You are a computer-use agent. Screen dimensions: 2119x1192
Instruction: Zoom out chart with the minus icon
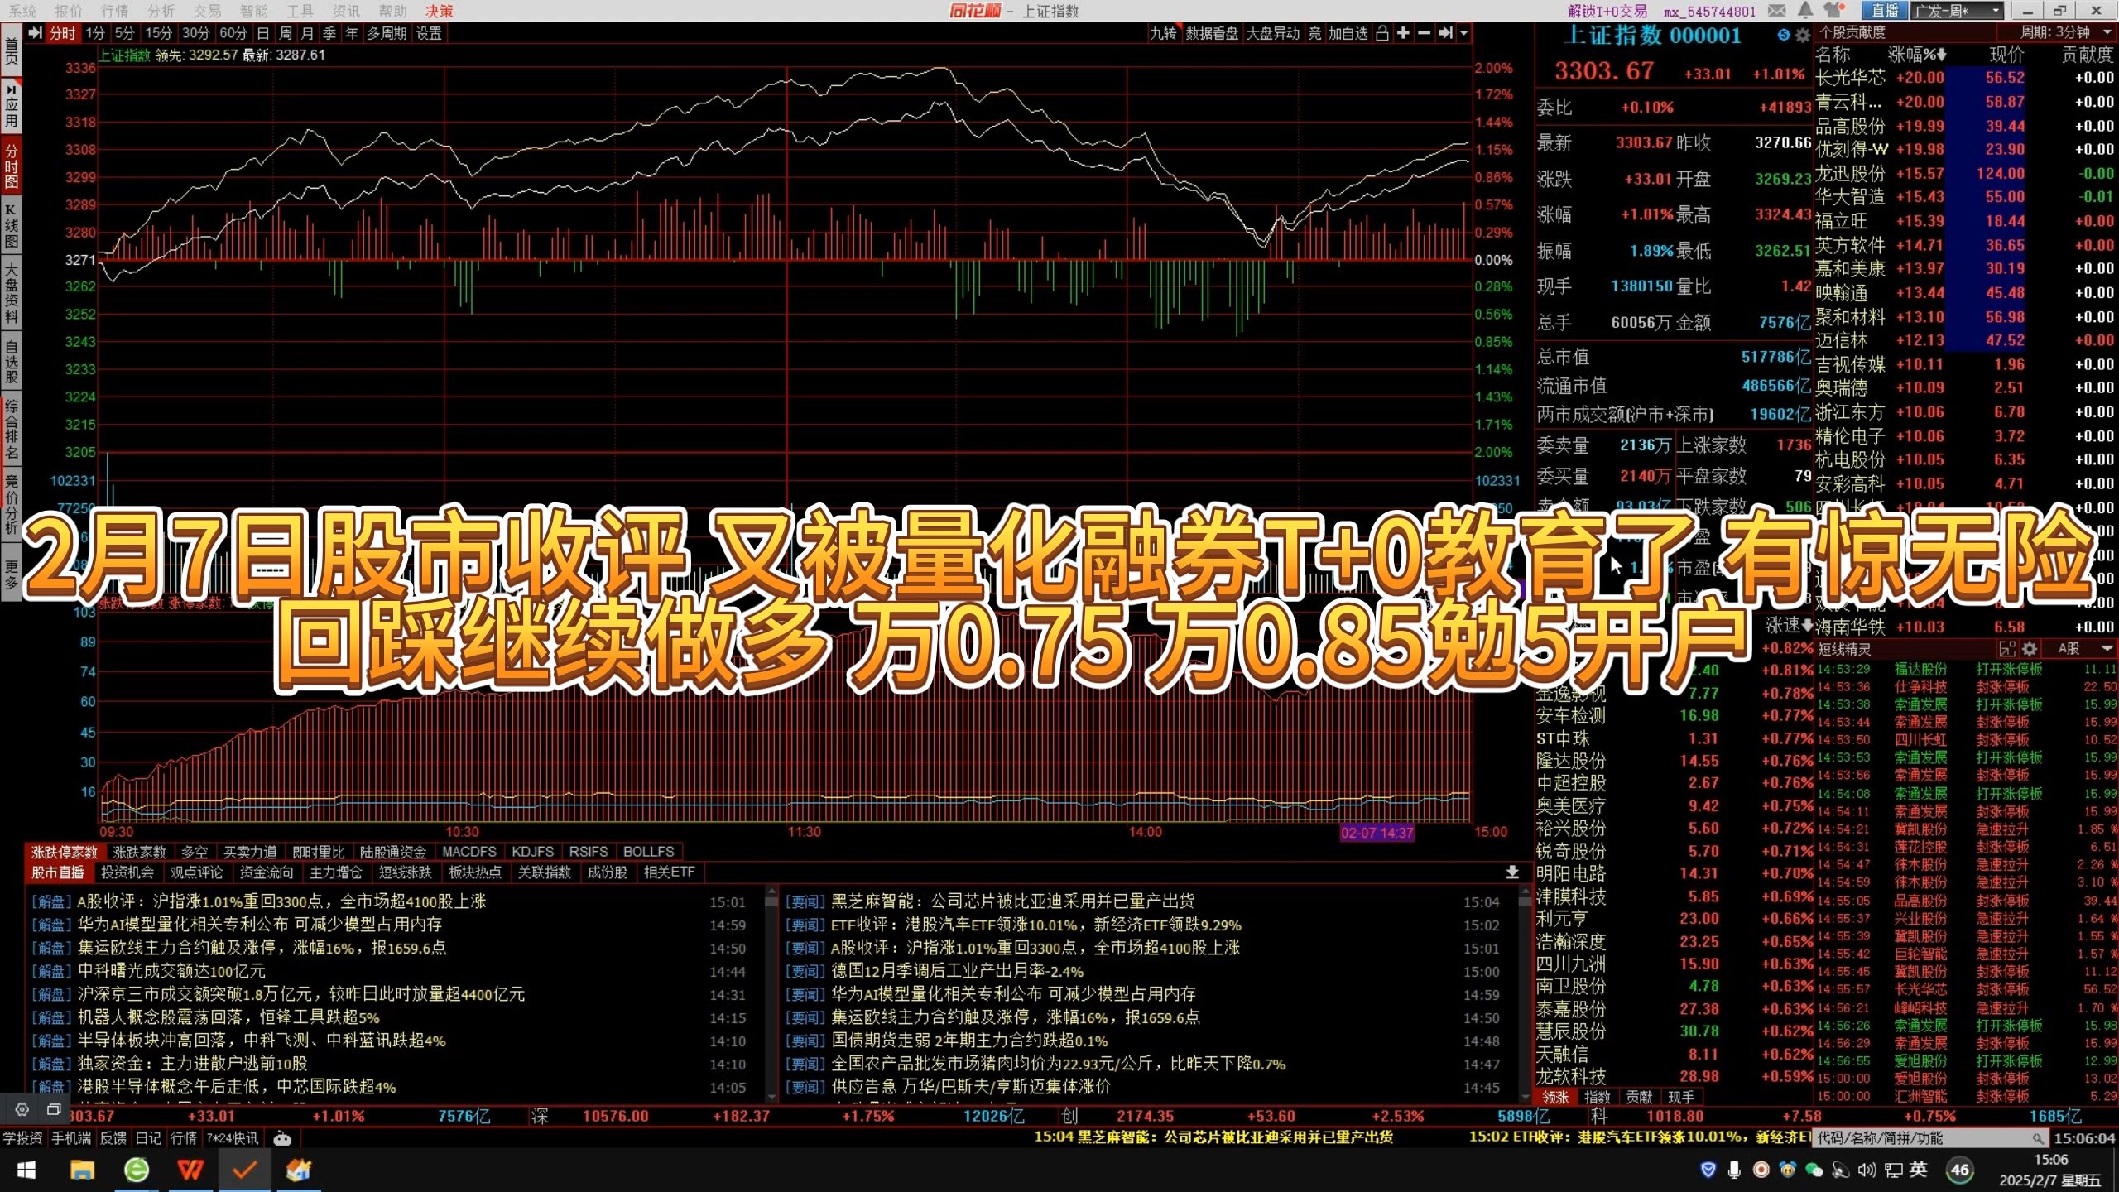coord(1424,33)
